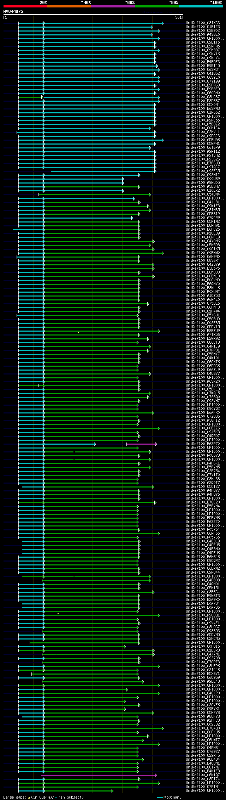Select hit label UniRef100_A9PC55
The image size is (226, 800).
(203, 120)
